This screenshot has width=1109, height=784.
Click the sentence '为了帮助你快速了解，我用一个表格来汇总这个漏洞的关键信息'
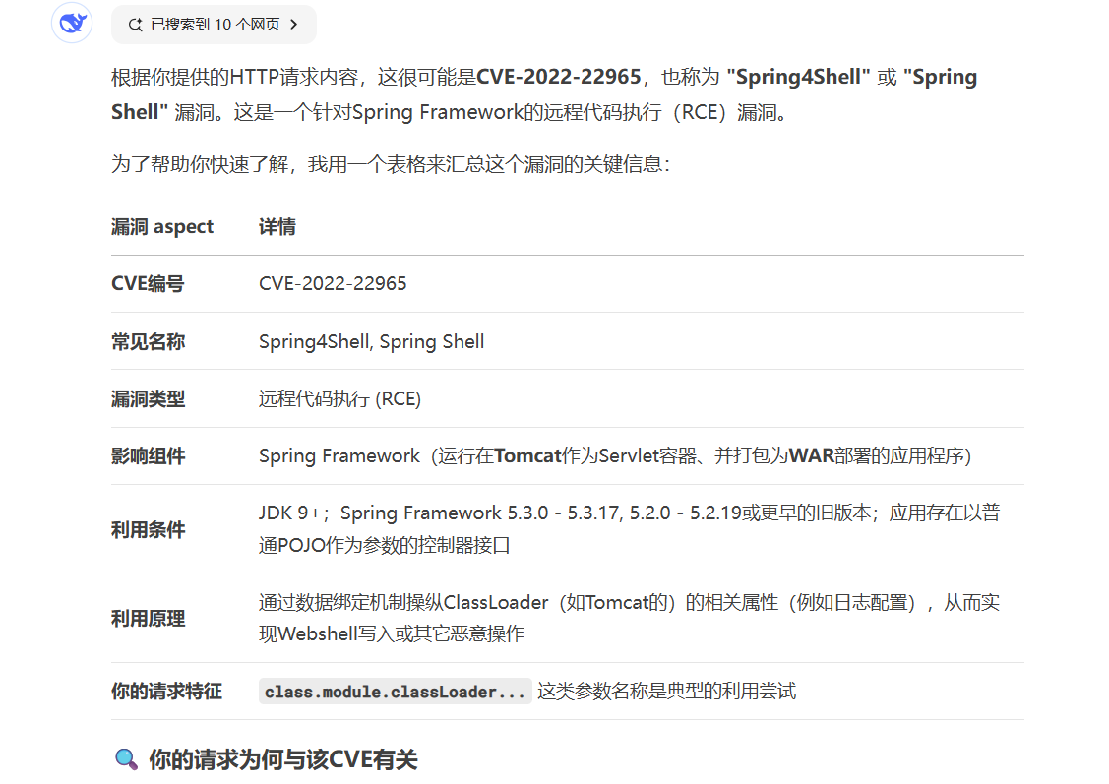coord(390,164)
